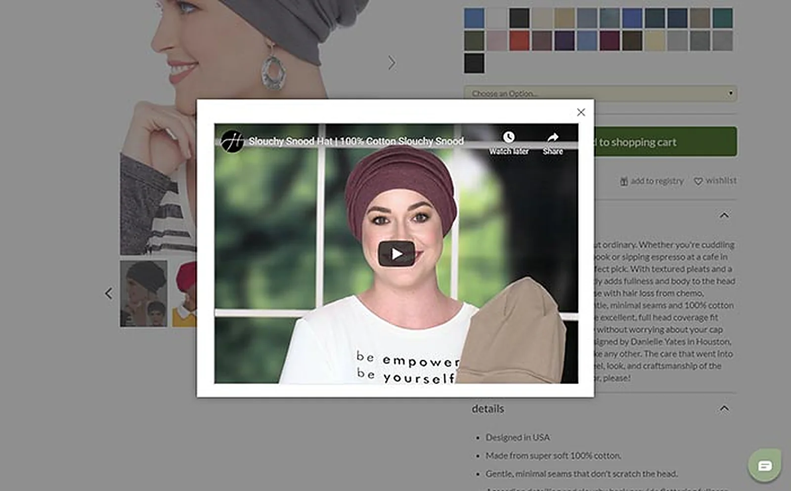Click 'Made from super soft 100% cotton' text
The image size is (791, 491).
[553, 455]
